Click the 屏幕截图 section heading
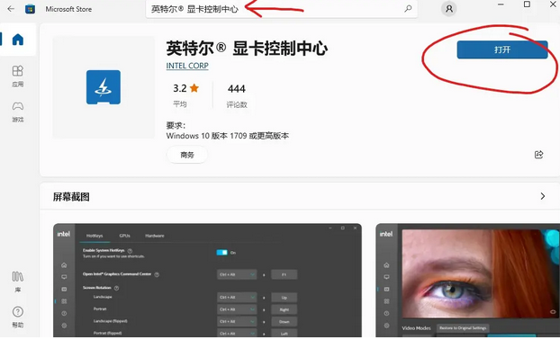 [71, 197]
